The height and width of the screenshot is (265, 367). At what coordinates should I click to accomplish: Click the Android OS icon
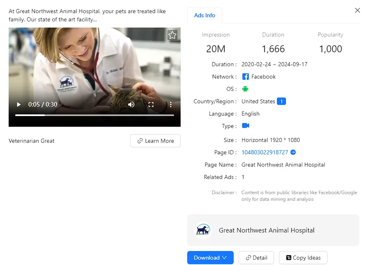(x=245, y=89)
